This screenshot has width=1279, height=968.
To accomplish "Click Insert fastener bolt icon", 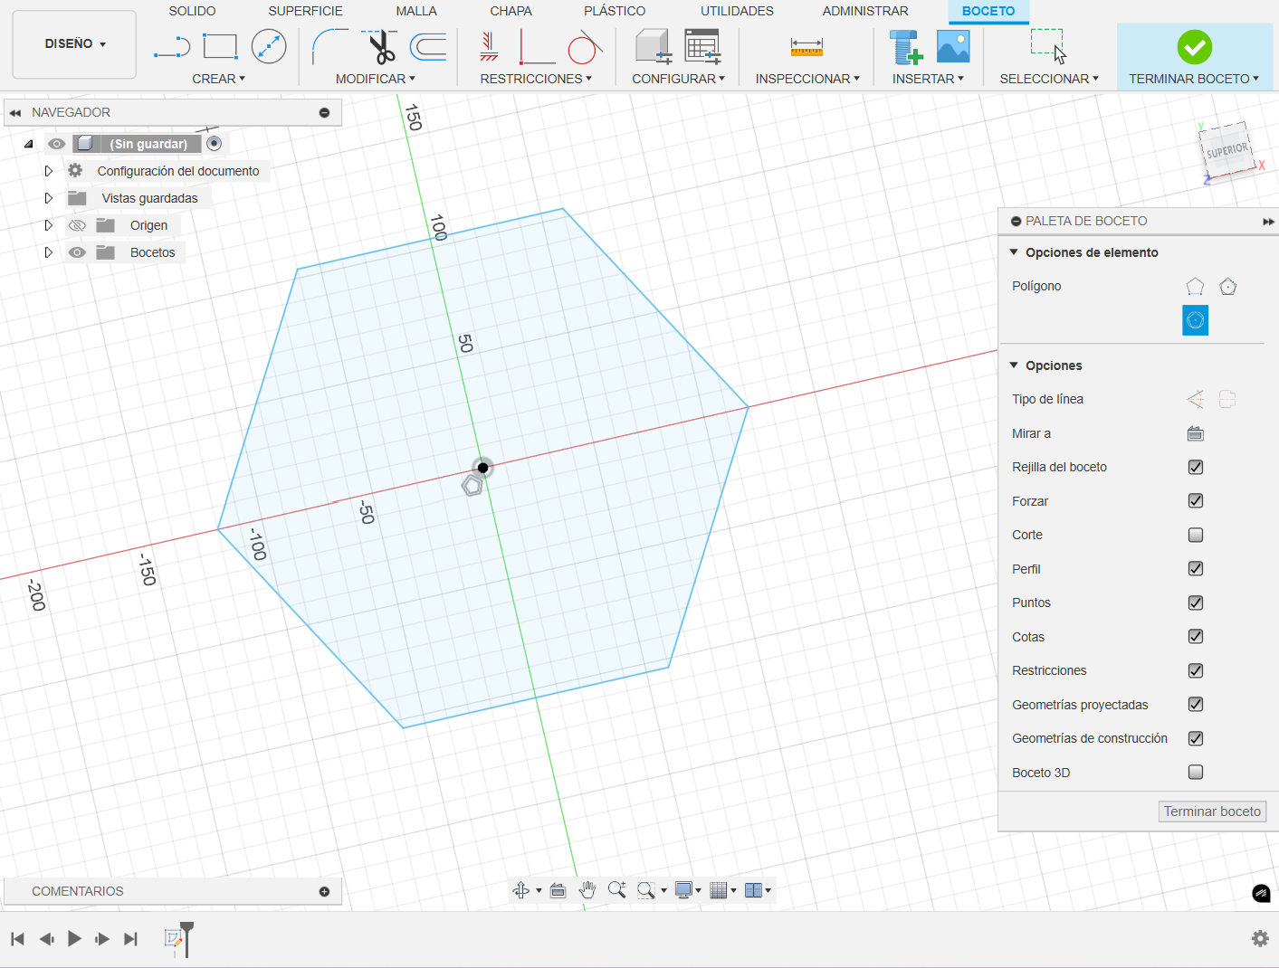I will (x=904, y=46).
